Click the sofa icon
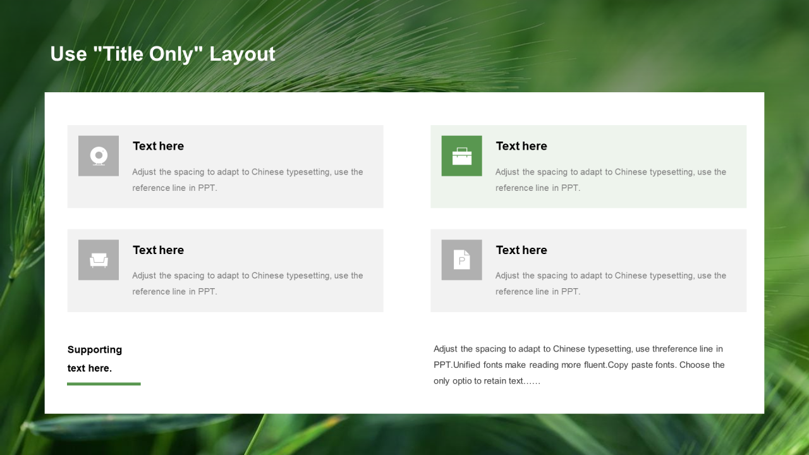Viewport: 809px width, 455px height. pyautogui.click(x=99, y=260)
